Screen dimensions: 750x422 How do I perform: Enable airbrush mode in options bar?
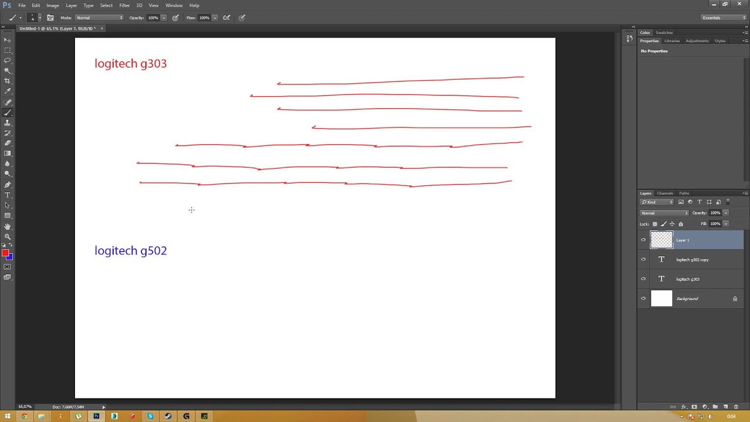tap(227, 18)
